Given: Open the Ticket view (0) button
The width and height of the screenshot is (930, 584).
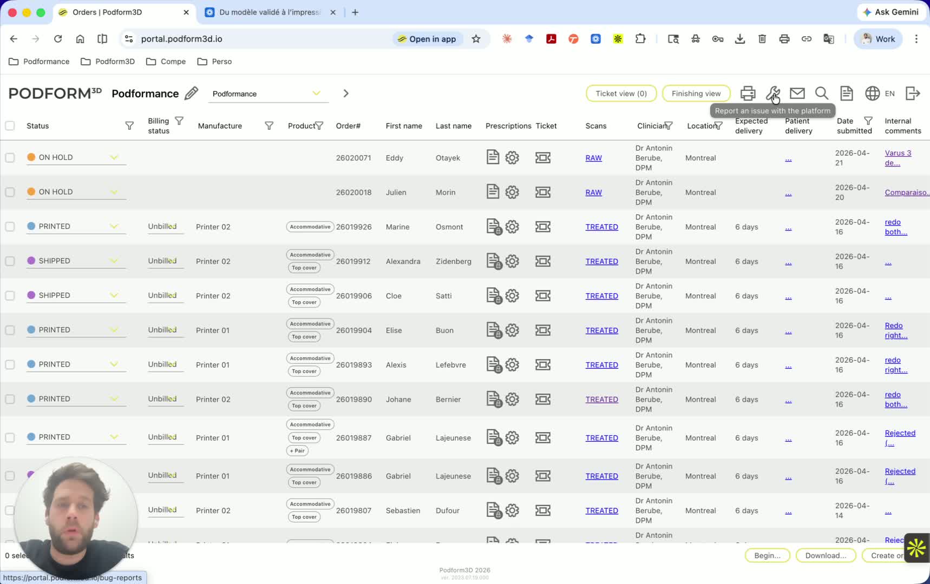Looking at the screenshot, I should [621, 94].
